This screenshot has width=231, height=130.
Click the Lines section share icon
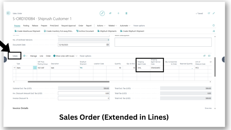(x=204, y=56)
